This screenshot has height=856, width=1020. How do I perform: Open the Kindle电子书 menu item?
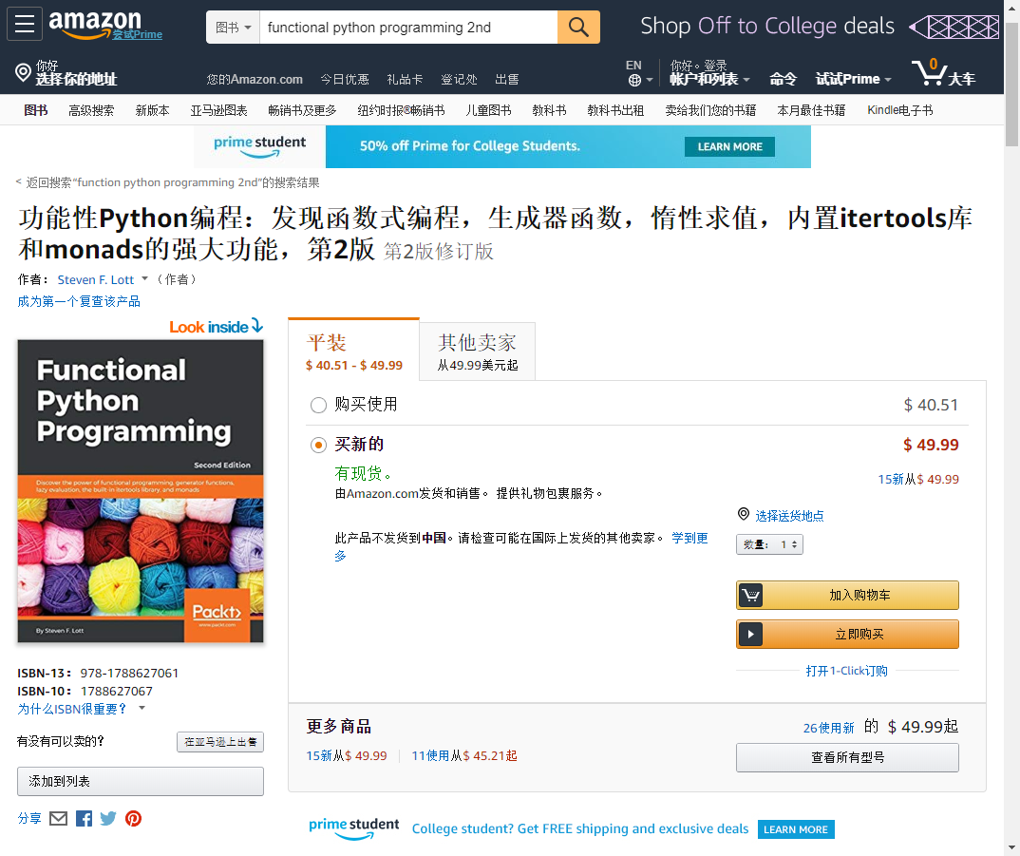(899, 110)
